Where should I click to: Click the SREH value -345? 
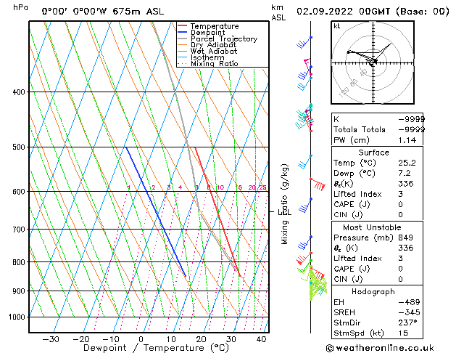click(409, 312)
